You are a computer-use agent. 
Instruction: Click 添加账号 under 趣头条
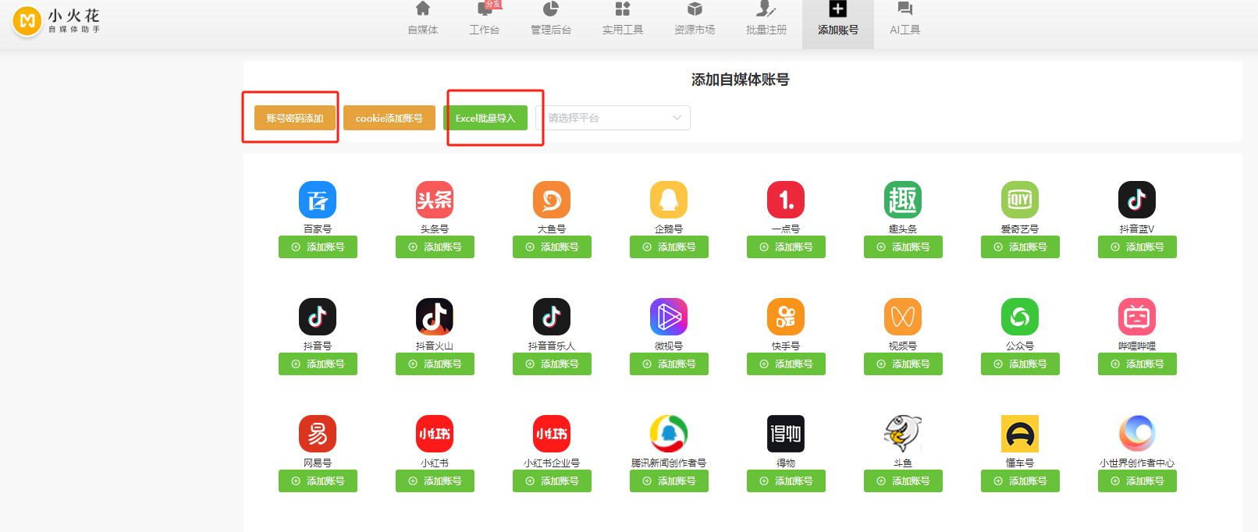[x=903, y=246]
